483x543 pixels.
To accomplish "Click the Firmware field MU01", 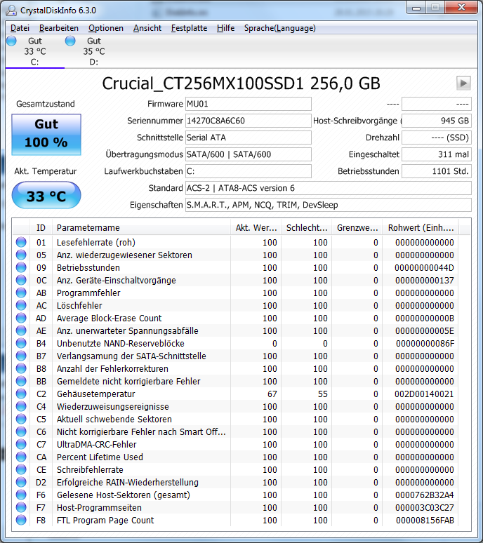I will 248,104.
